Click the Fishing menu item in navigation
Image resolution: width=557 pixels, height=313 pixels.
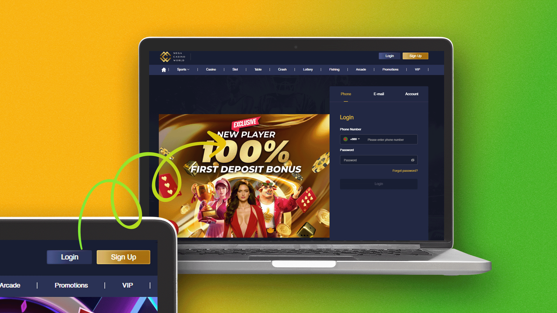(334, 69)
